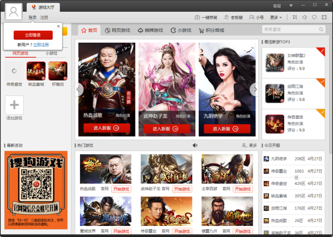Click 更多 in the 热门游戏 header
This screenshot has width=333, height=237.
[253, 145]
